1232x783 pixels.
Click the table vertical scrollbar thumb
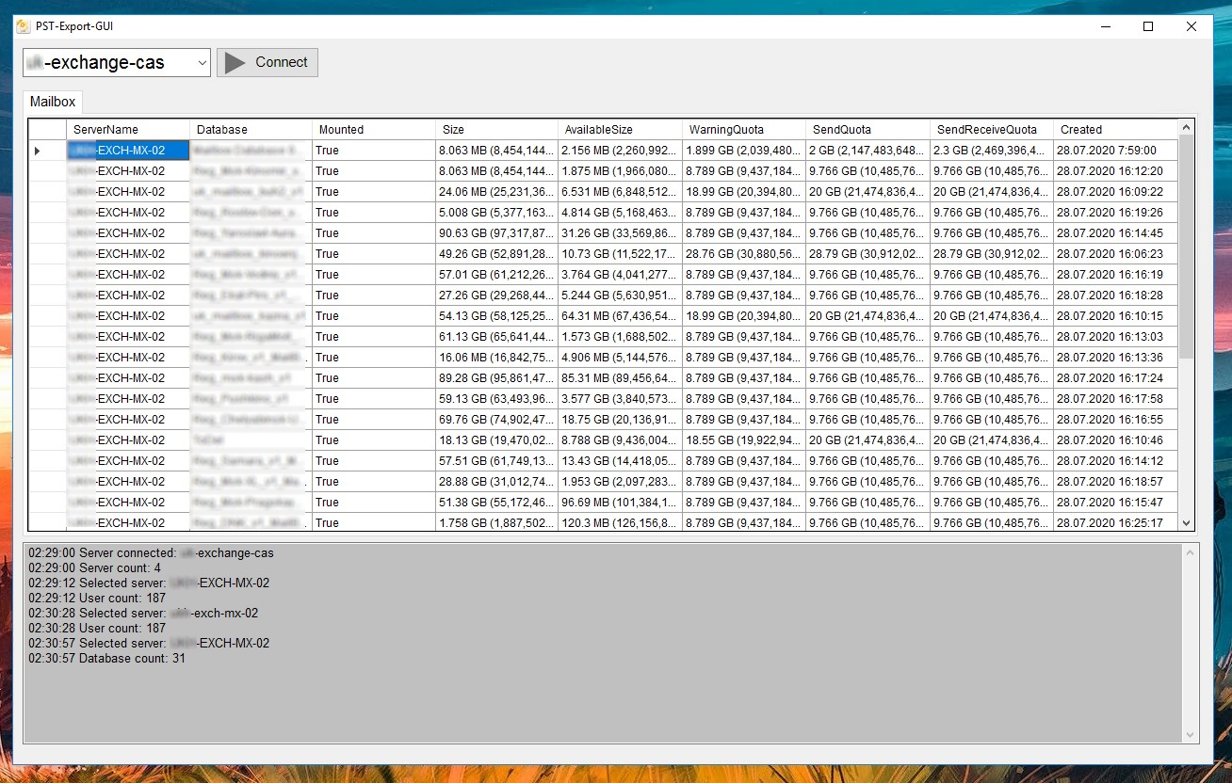(x=1187, y=247)
